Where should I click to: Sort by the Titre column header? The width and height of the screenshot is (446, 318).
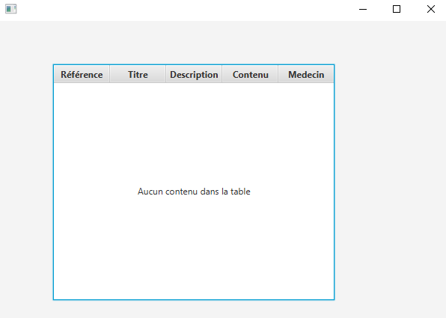pyautogui.click(x=138, y=75)
